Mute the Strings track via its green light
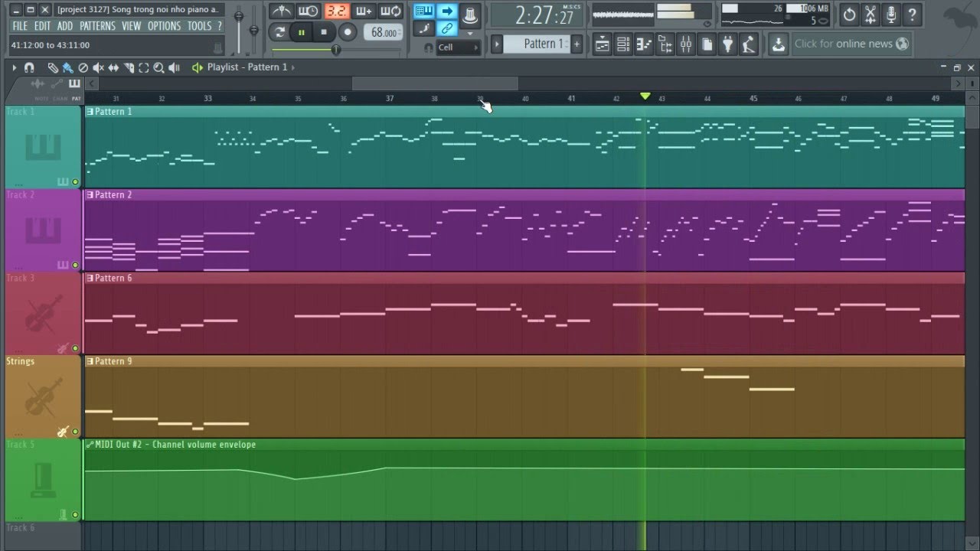The image size is (980, 551). click(x=75, y=432)
